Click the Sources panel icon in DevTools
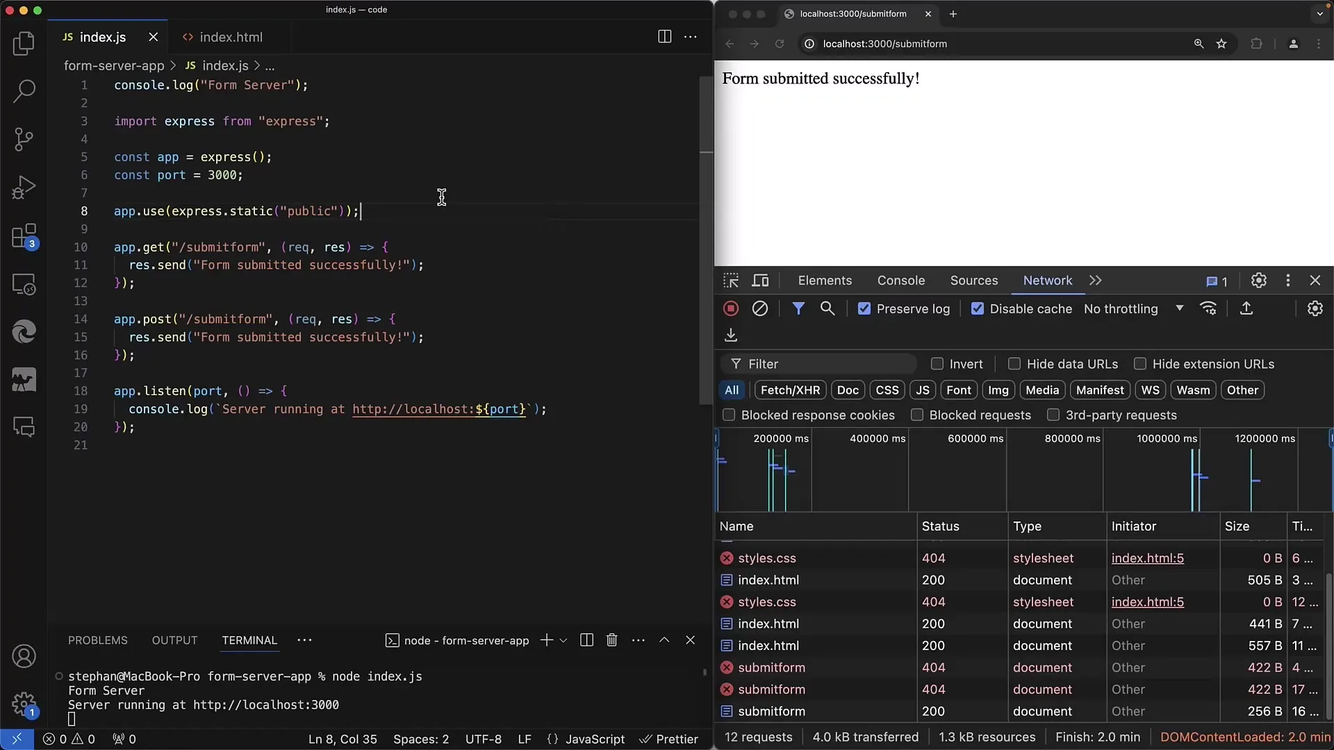Screen dimensions: 1334x750 point(974,281)
